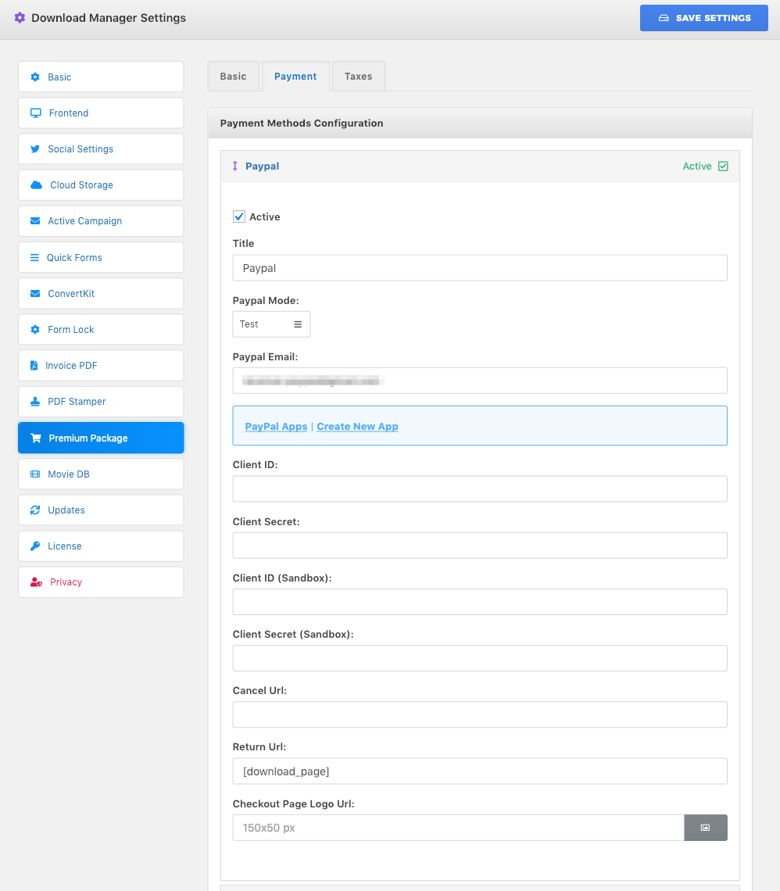Image resolution: width=780 pixels, height=891 pixels.
Task: Click the Paypal Email input field
Action: click(480, 381)
